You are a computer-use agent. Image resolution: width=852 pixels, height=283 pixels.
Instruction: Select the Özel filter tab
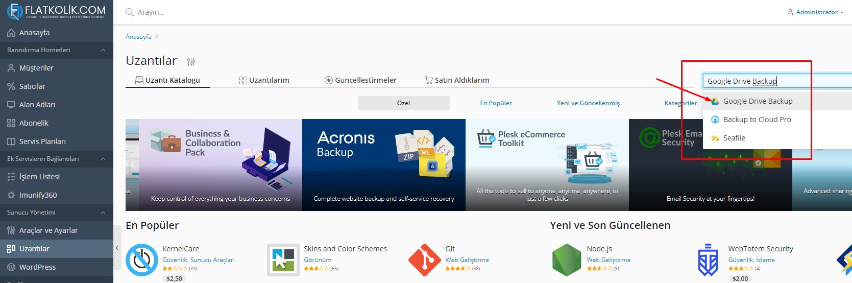tap(404, 103)
